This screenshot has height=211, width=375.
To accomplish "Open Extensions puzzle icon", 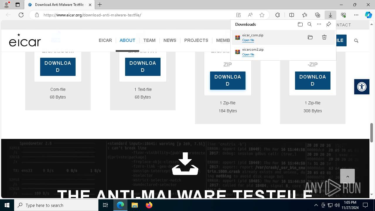I will click(277, 15).
